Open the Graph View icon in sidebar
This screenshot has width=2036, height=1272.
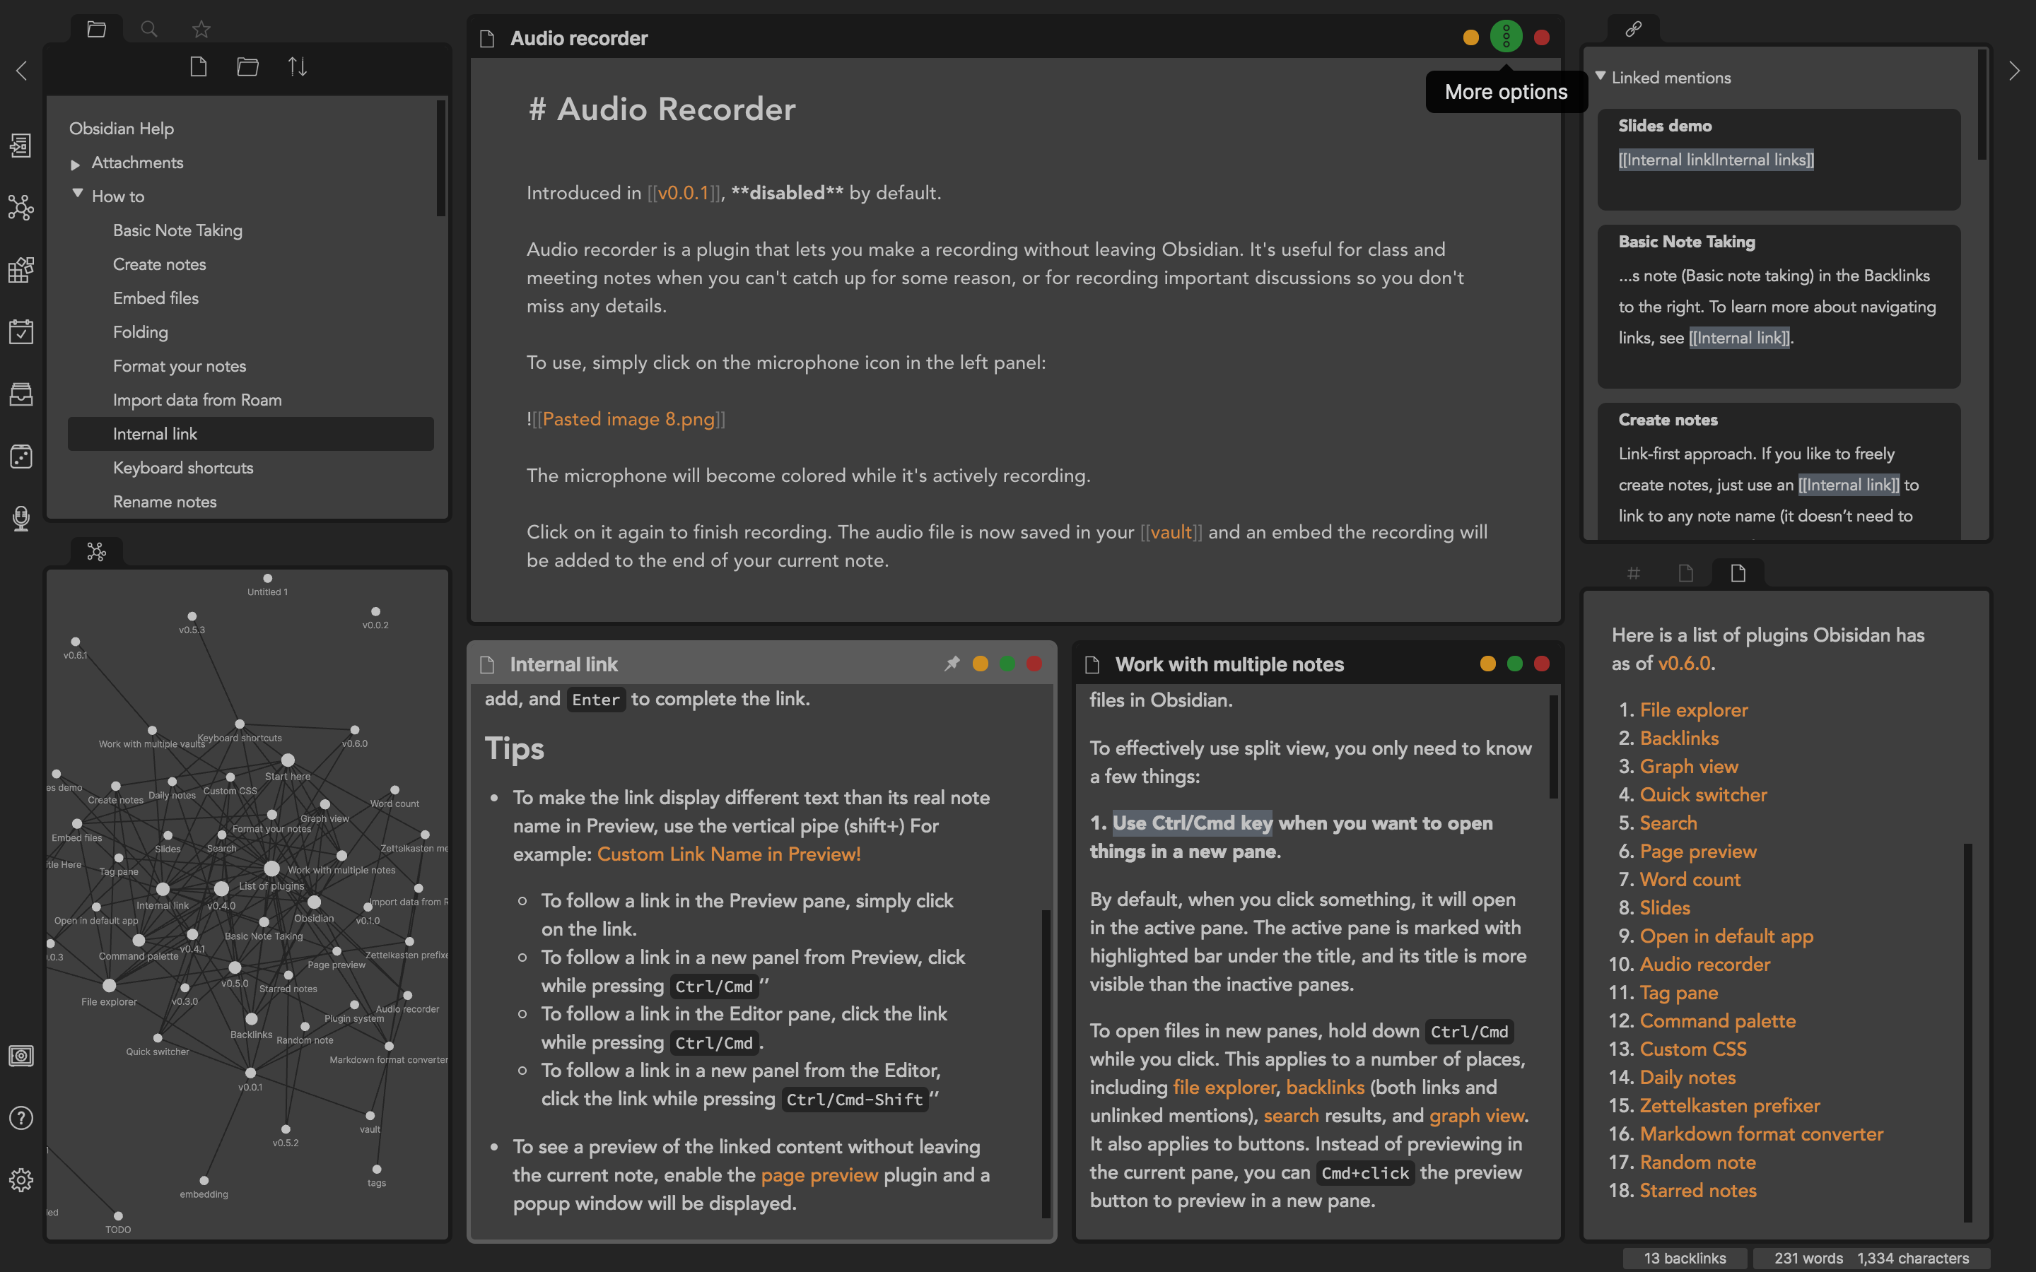(22, 205)
